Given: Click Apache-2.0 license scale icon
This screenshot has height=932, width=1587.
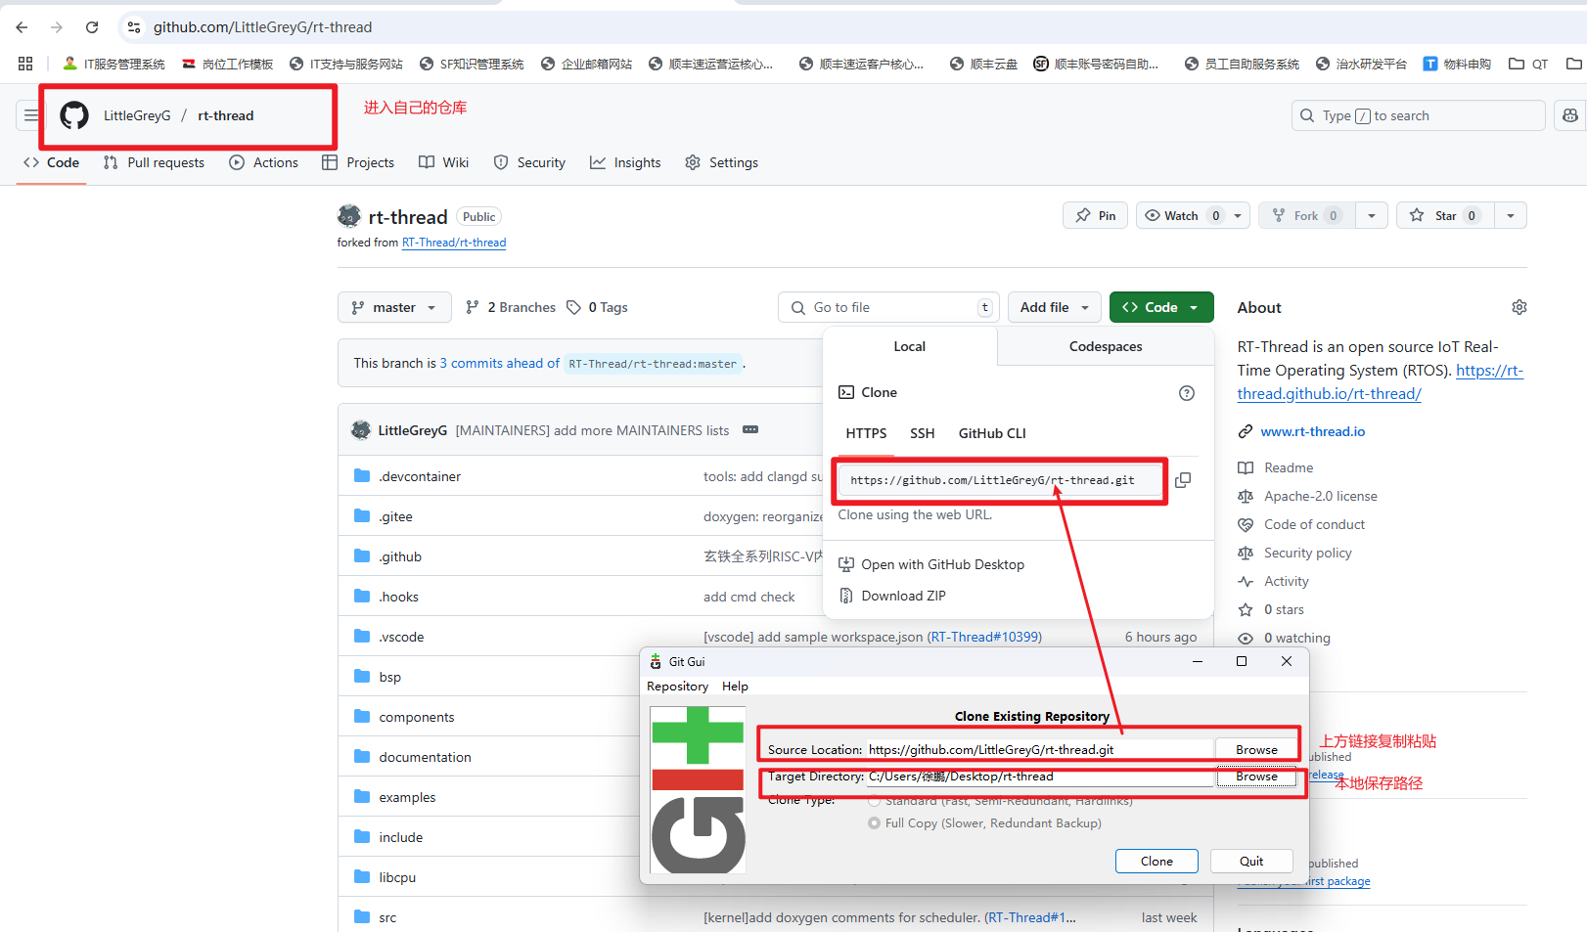Looking at the screenshot, I should click(x=1246, y=496).
